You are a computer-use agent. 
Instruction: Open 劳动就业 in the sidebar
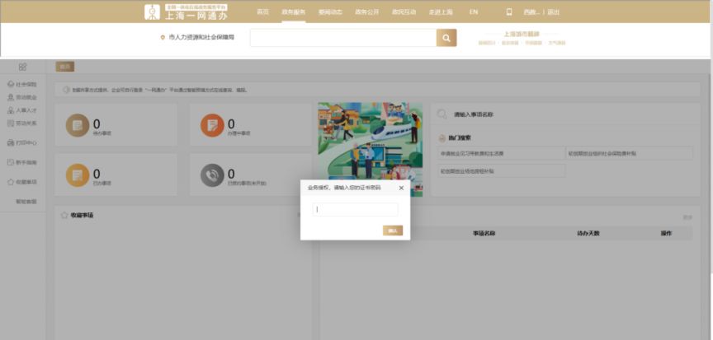(22, 97)
